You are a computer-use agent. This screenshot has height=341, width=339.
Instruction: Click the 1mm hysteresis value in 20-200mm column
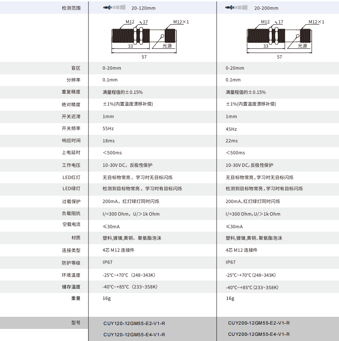[231, 117]
